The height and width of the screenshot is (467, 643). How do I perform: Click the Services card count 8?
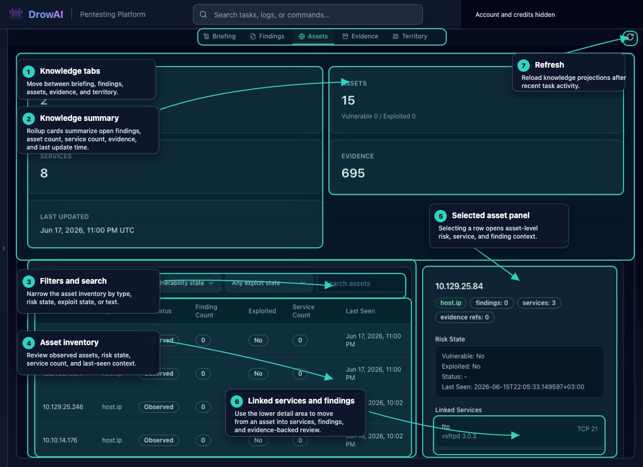tap(44, 173)
